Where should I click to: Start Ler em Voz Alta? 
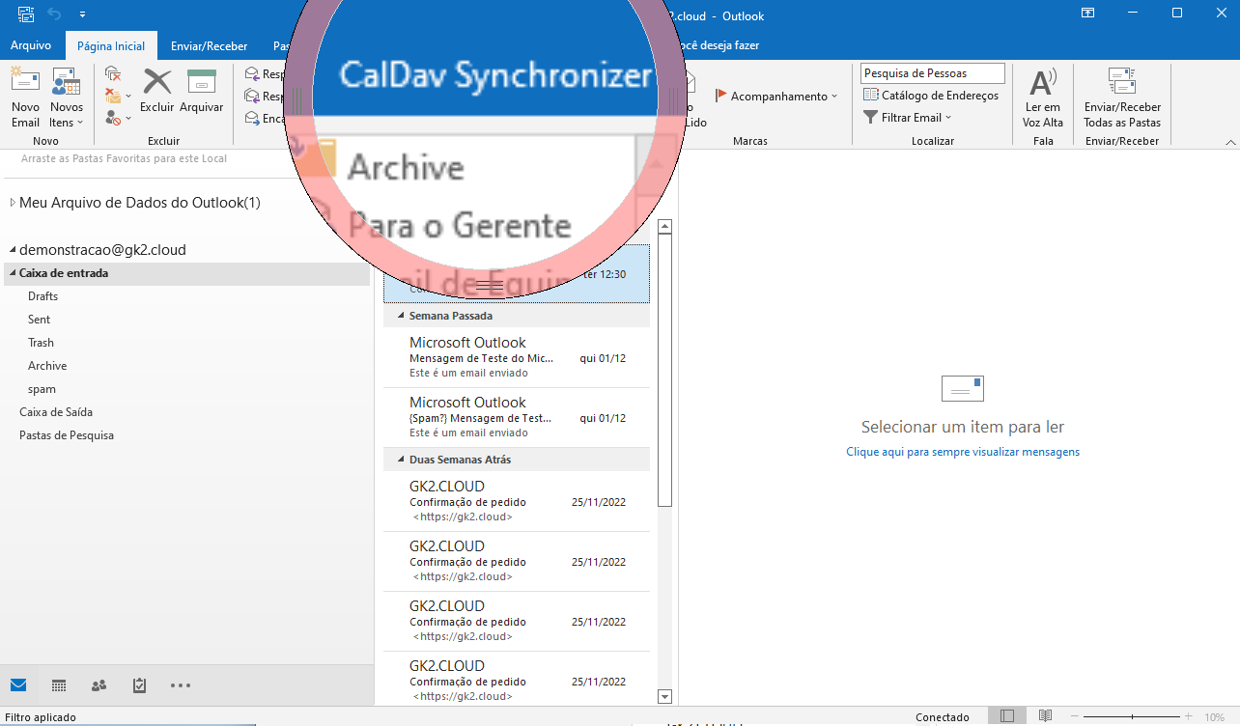(1043, 98)
